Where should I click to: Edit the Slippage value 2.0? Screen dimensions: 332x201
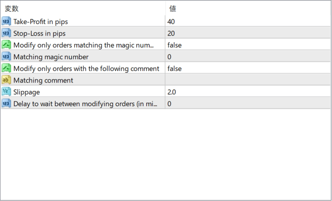172,92
